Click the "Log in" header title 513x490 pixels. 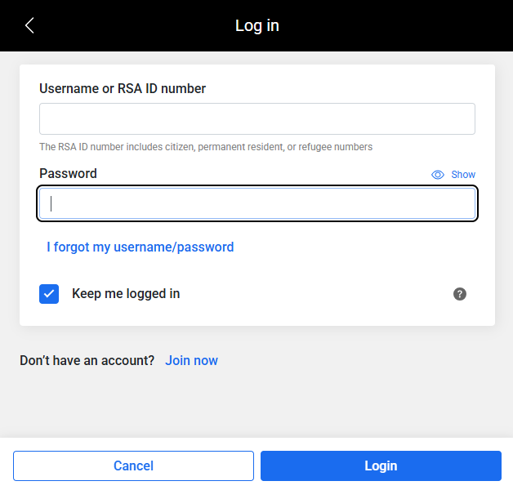point(257,26)
